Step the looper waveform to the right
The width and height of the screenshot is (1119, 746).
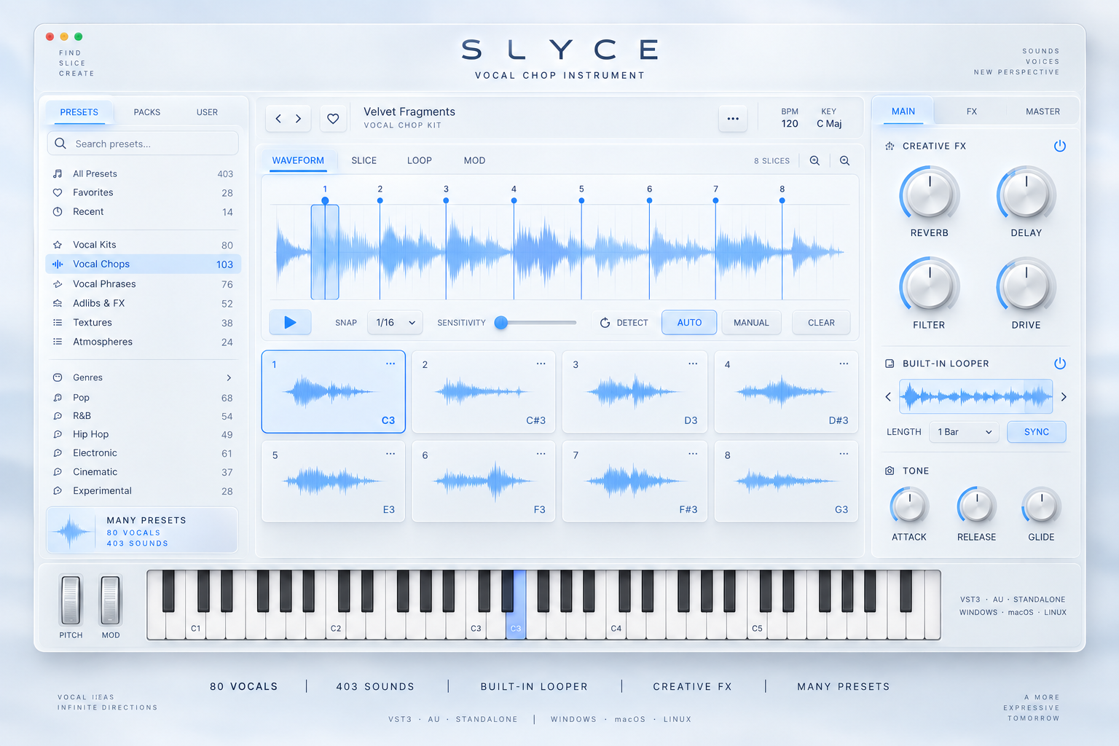[1064, 397]
